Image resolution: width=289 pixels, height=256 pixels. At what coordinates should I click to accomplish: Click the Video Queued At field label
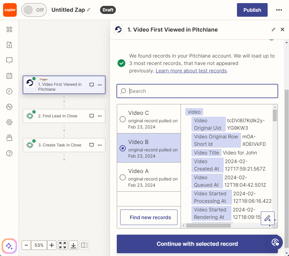[x=207, y=181]
